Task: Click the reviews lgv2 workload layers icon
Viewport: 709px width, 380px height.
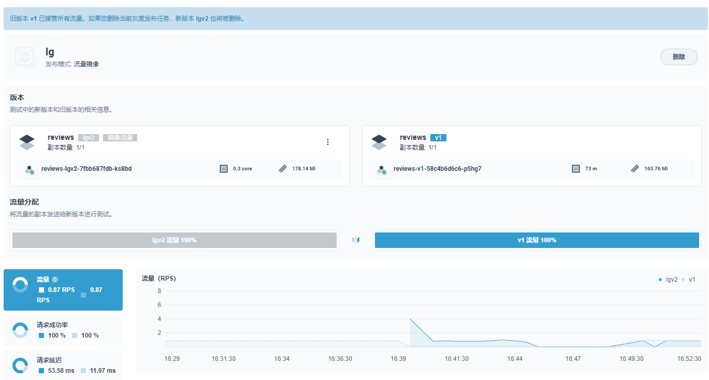Action: pyautogui.click(x=27, y=142)
